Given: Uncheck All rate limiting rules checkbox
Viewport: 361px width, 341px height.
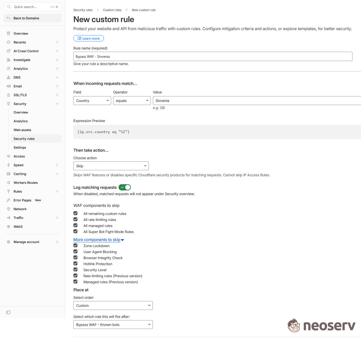Looking at the screenshot, I should click(75, 219).
